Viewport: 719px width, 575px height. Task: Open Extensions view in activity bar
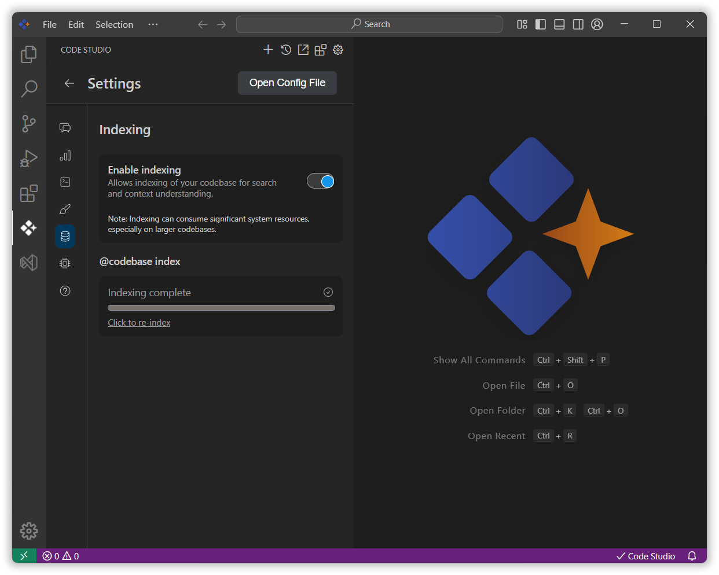pyautogui.click(x=29, y=193)
